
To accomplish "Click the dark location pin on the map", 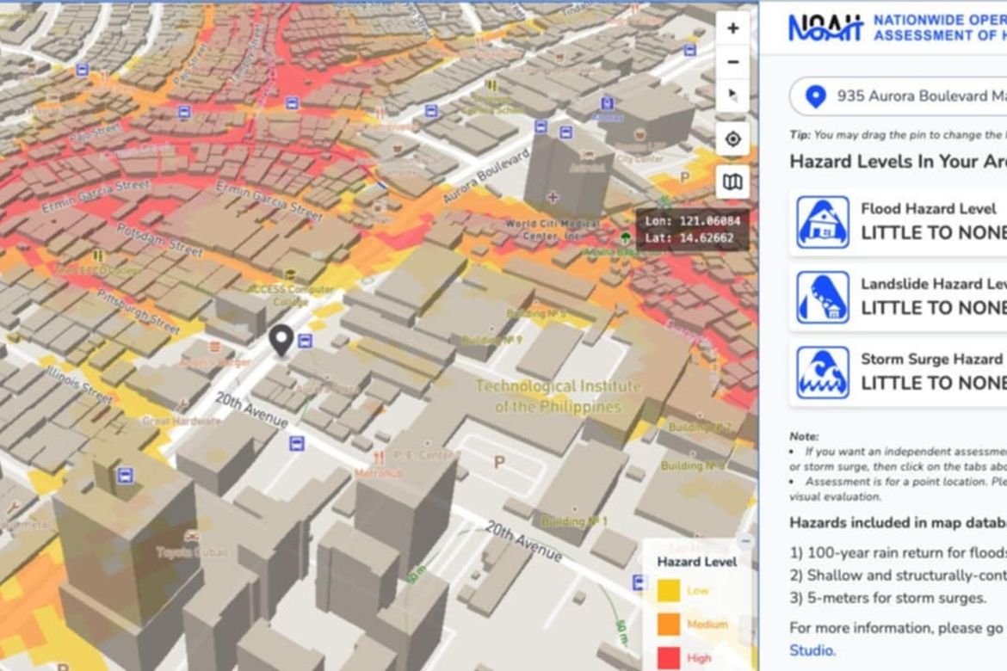I will pyautogui.click(x=281, y=340).
